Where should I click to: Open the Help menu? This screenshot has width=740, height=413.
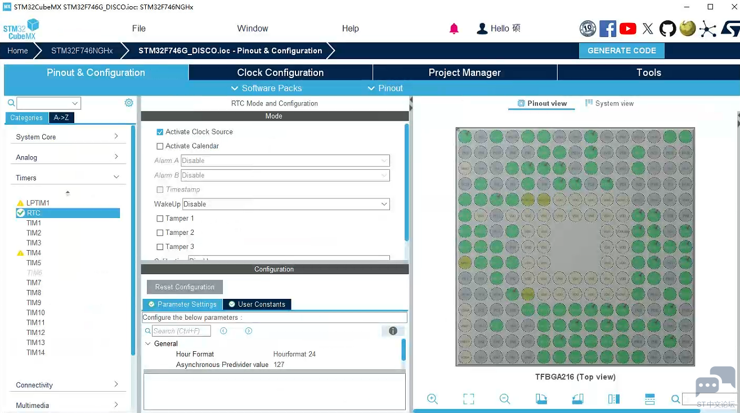[x=350, y=29]
